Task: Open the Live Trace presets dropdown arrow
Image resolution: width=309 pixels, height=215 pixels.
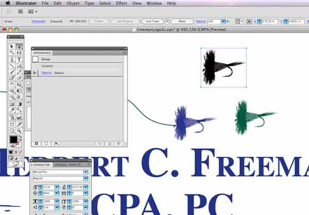Action: coord(167,22)
